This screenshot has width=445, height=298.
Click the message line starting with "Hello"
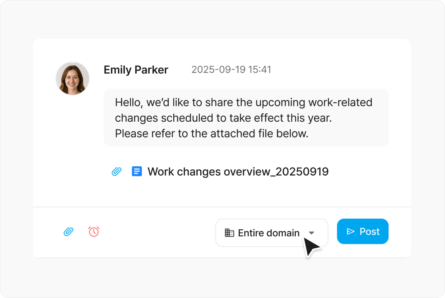click(x=244, y=102)
